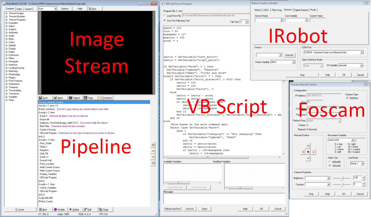Open the Led Mode dropdown
The width and height of the screenshot is (371, 217).
362,163
